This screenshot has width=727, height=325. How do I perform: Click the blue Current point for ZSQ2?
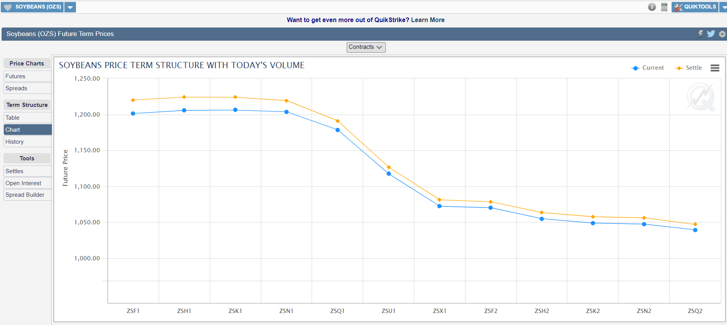point(695,230)
